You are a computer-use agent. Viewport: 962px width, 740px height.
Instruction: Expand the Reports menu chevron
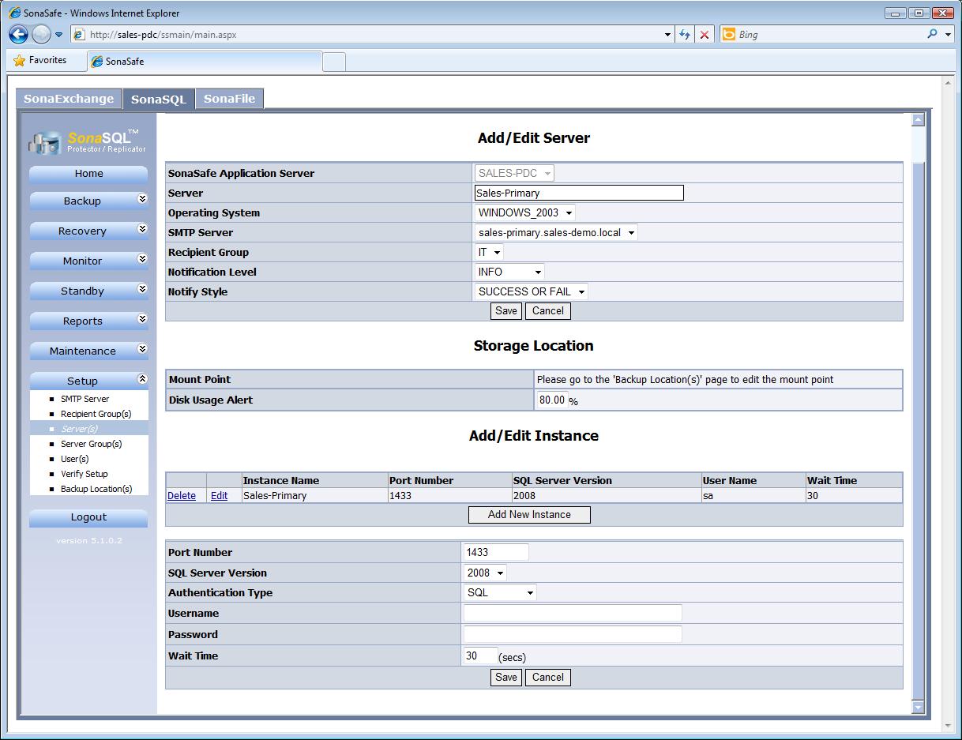(142, 319)
